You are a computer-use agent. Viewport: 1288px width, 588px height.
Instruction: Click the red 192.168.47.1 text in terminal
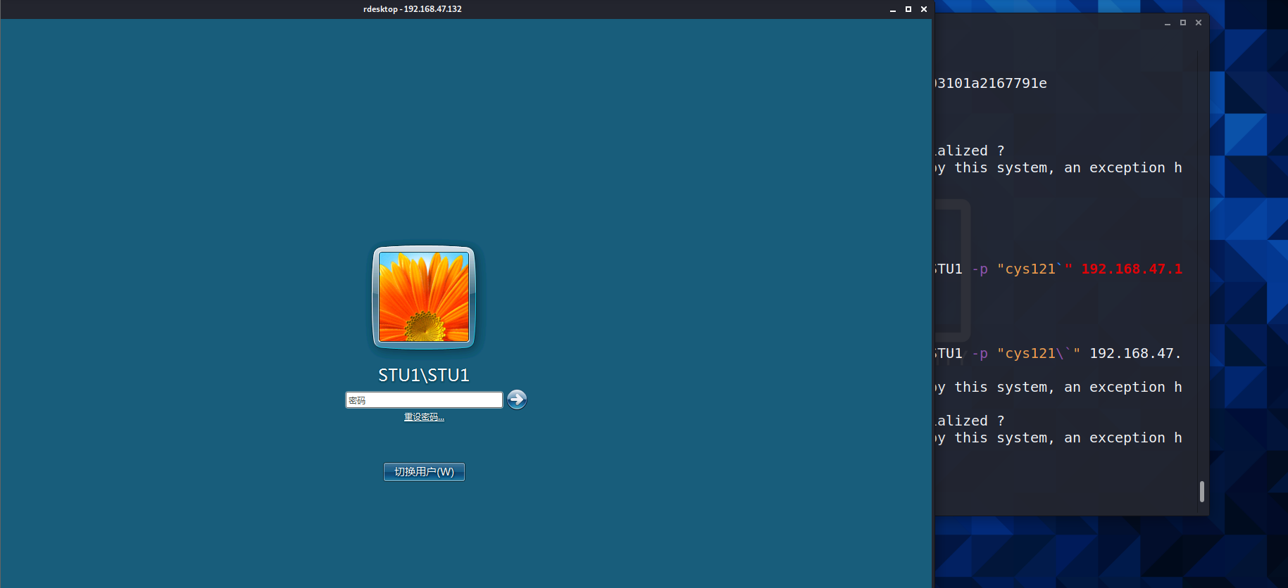(x=1132, y=269)
